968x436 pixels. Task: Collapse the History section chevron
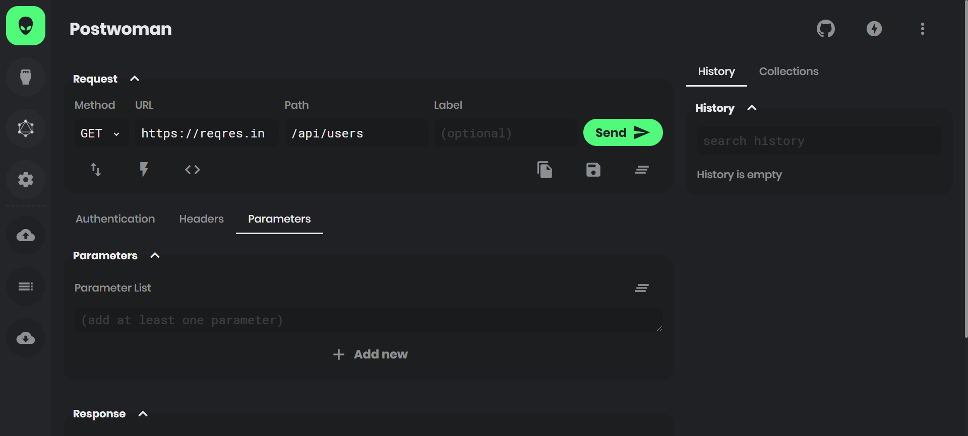point(752,108)
